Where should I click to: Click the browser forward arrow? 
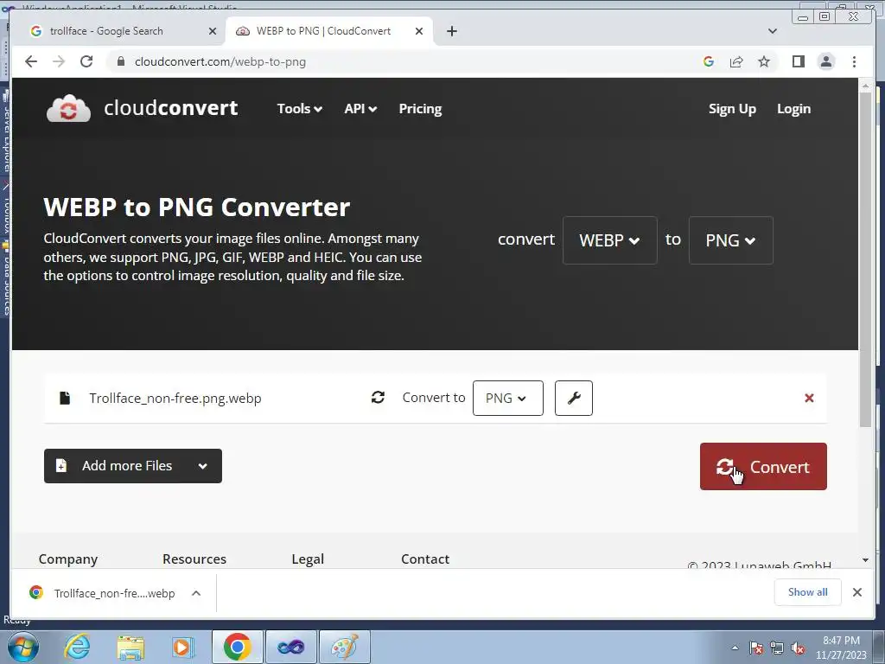pos(59,61)
